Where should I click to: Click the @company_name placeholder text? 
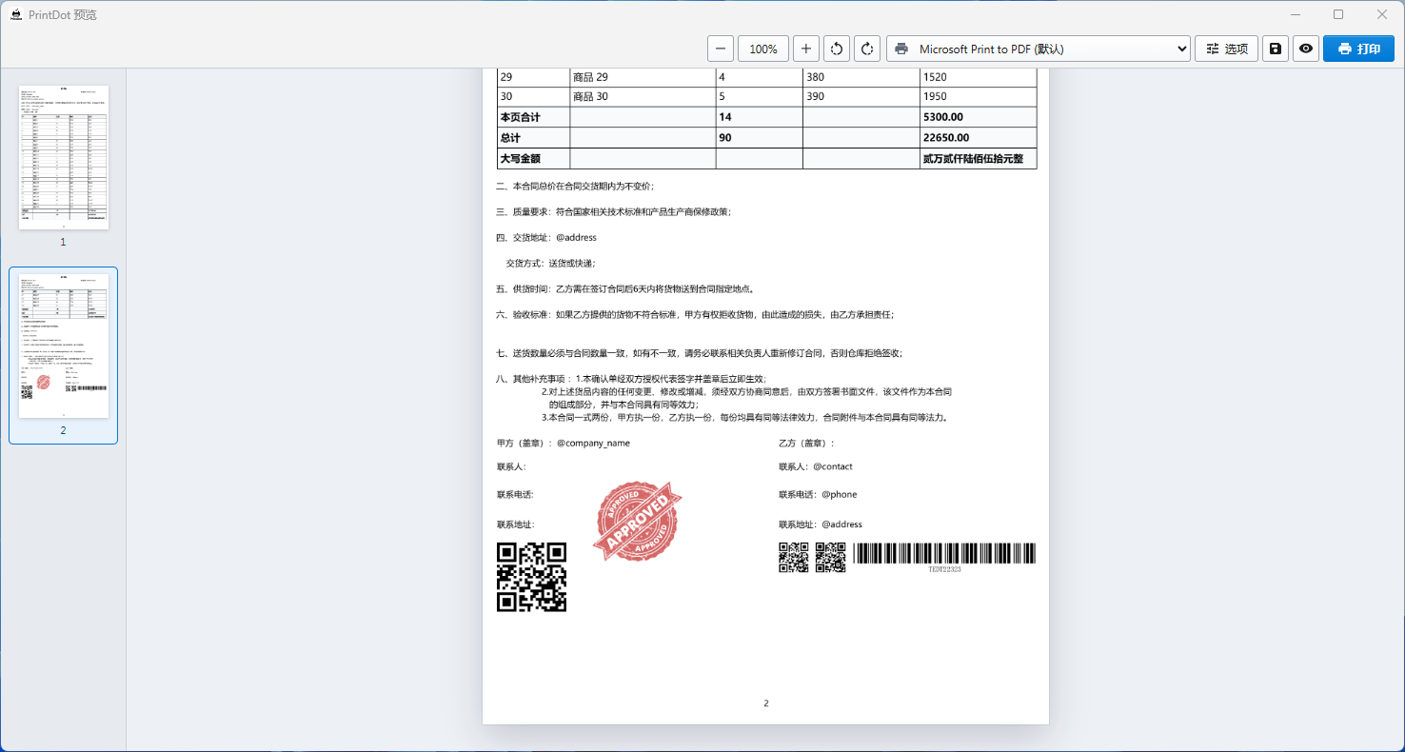593,444
